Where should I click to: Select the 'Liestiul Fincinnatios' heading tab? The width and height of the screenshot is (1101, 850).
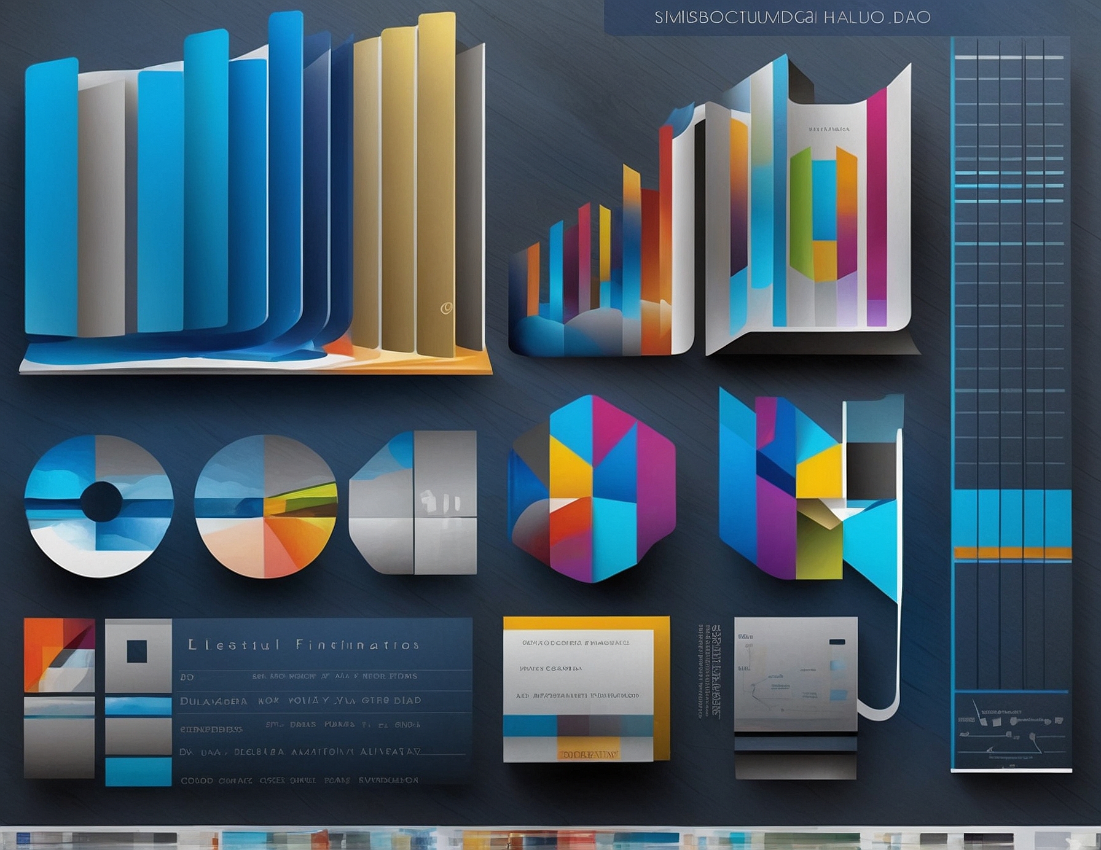tap(304, 645)
